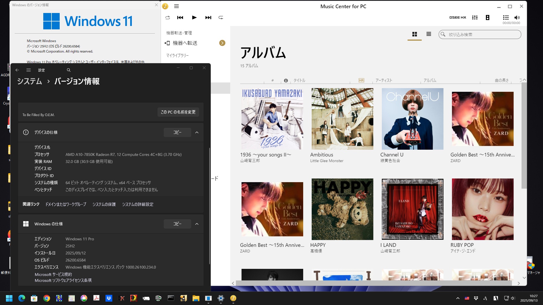This screenshot has height=305, width=543.
Task: Click the Little Glee Monster artist name
Action: pos(327,161)
